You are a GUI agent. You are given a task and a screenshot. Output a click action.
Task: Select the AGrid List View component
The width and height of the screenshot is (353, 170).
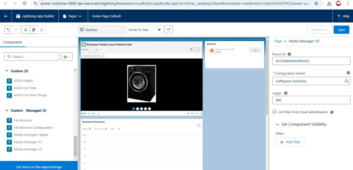[x=25, y=88]
